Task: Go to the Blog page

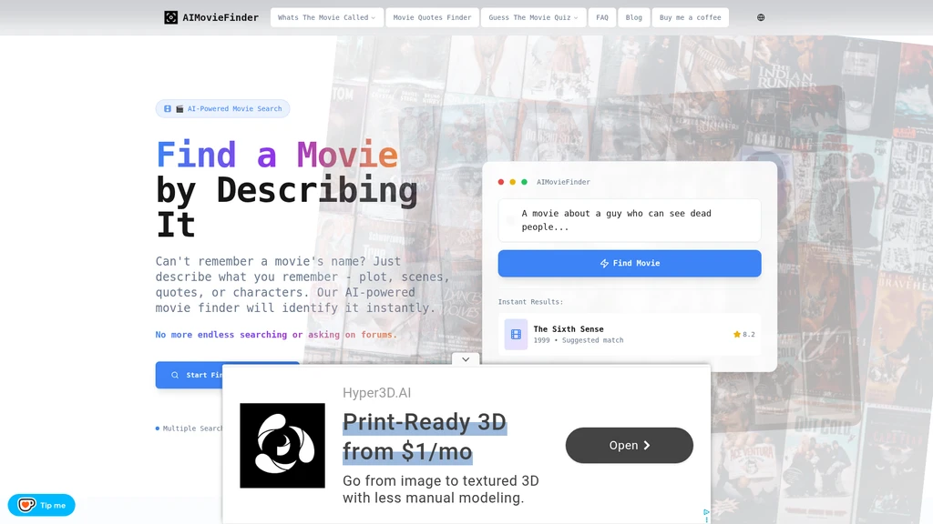Action: coord(634,17)
